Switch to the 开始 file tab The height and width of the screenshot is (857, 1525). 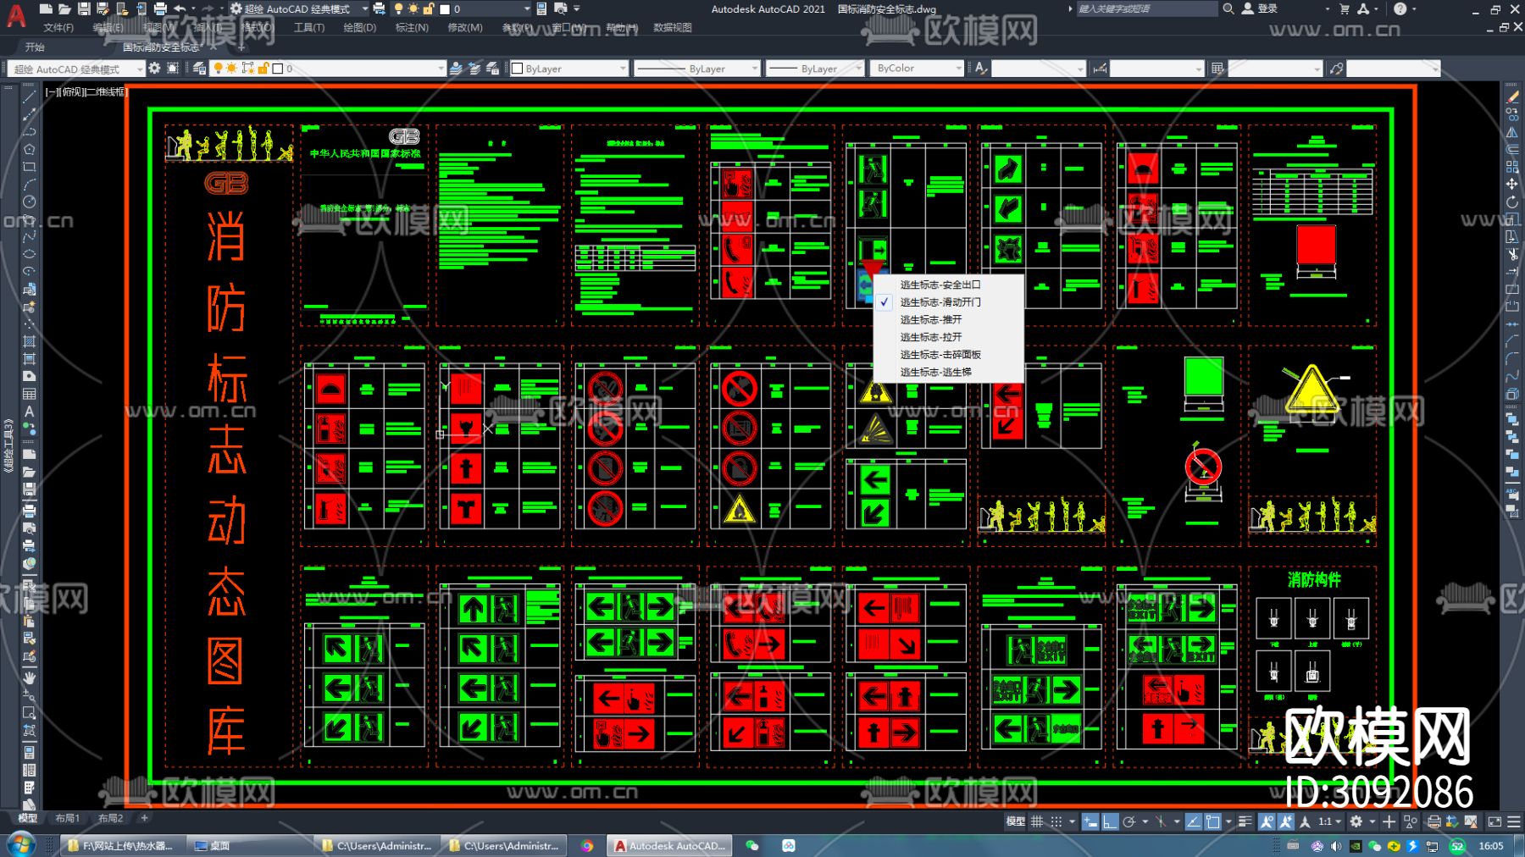click(35, 47)
